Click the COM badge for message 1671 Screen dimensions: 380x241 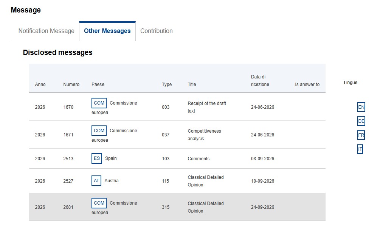click(99, 131)
